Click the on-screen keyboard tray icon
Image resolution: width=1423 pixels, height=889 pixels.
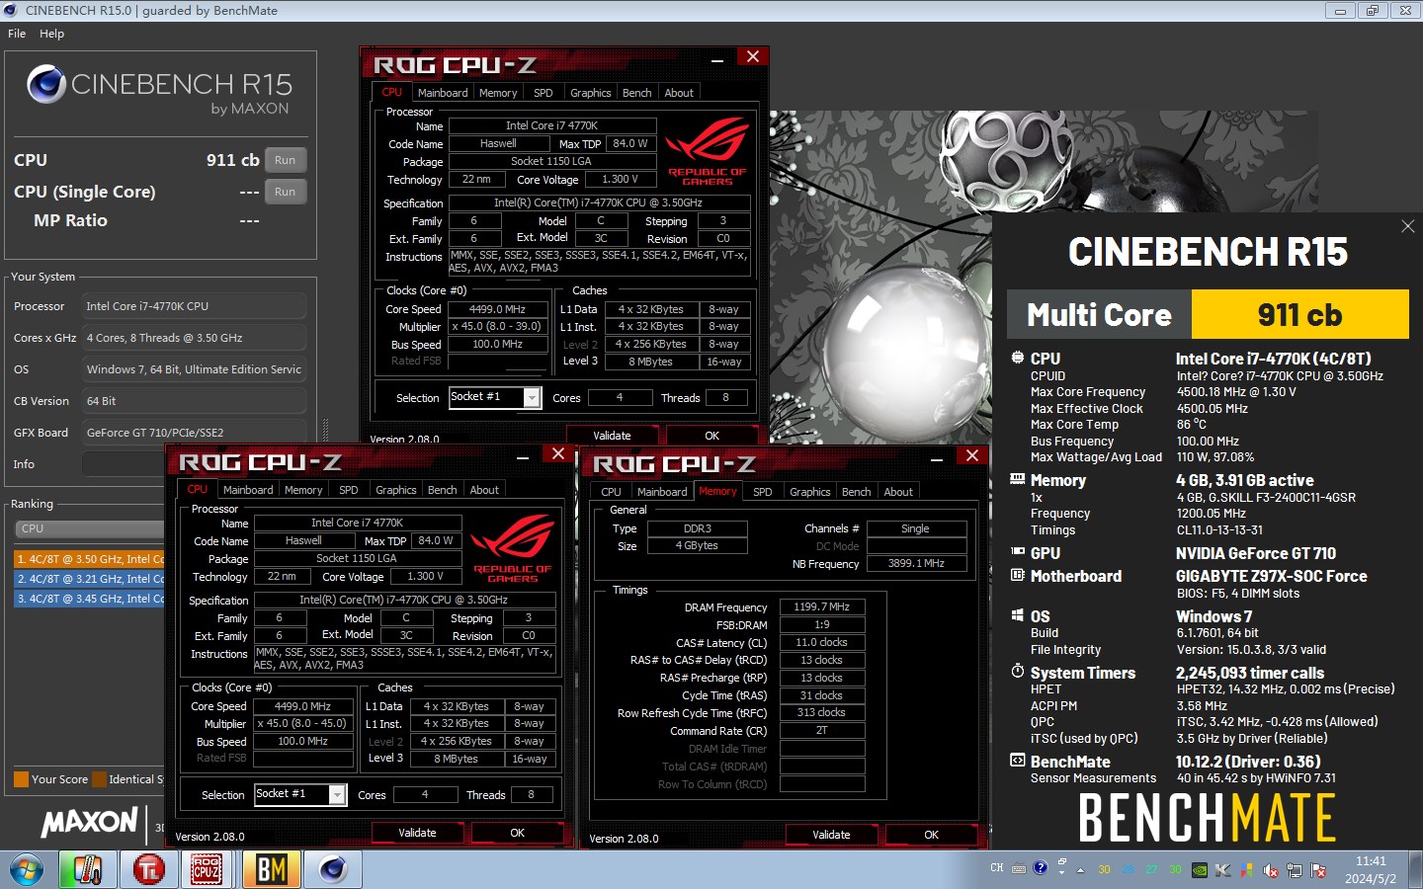[x=1019, y=868]
